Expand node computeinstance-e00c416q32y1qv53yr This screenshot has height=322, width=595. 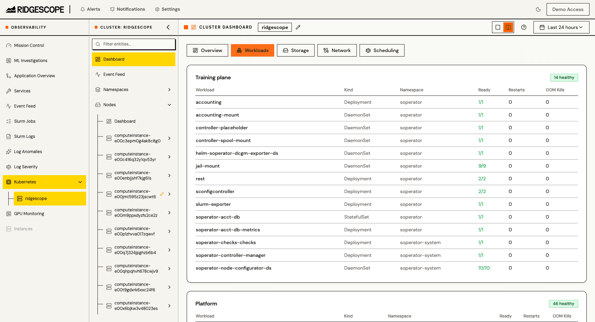click(x=169, y=157)
